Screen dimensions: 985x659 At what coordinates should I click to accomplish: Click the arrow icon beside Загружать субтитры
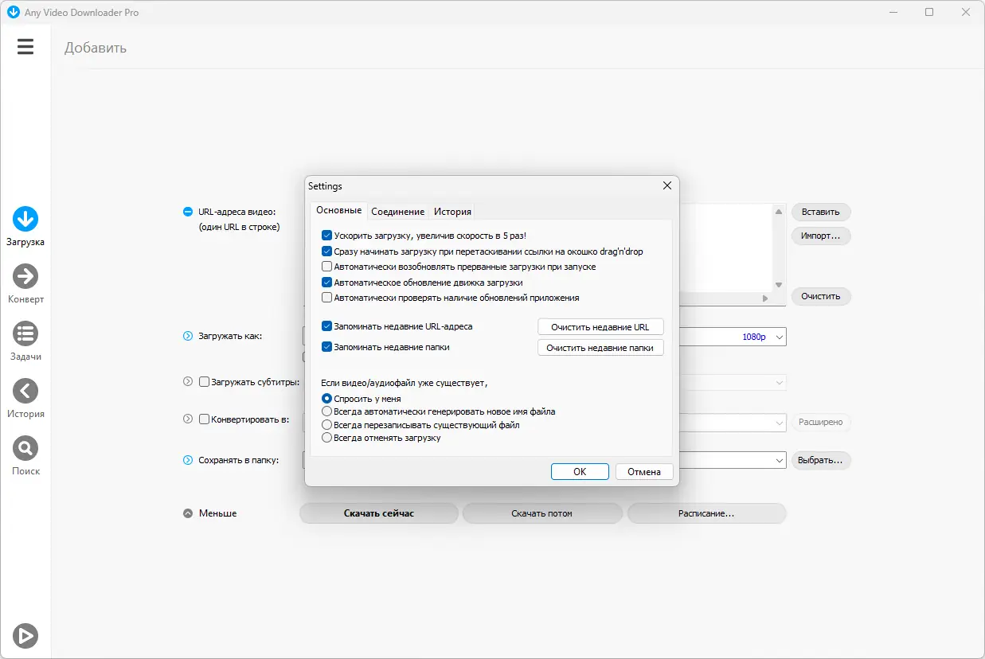click(x=188, y=382)
